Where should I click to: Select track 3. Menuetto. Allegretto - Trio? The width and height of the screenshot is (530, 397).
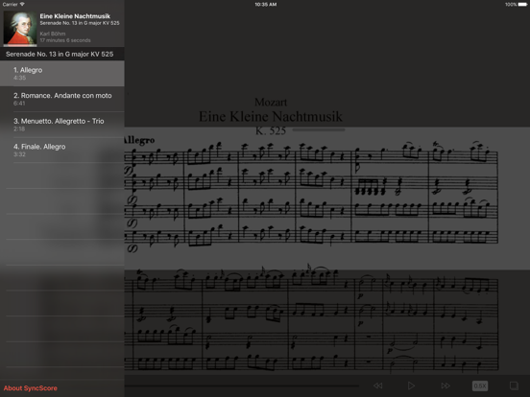coord(62,125)
